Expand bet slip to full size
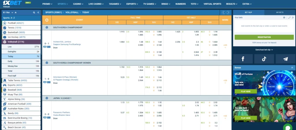The image size is (296, 130). tap(289, 18)
